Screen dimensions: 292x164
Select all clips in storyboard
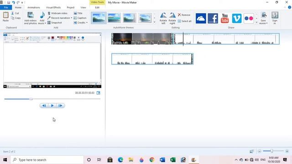184,21
